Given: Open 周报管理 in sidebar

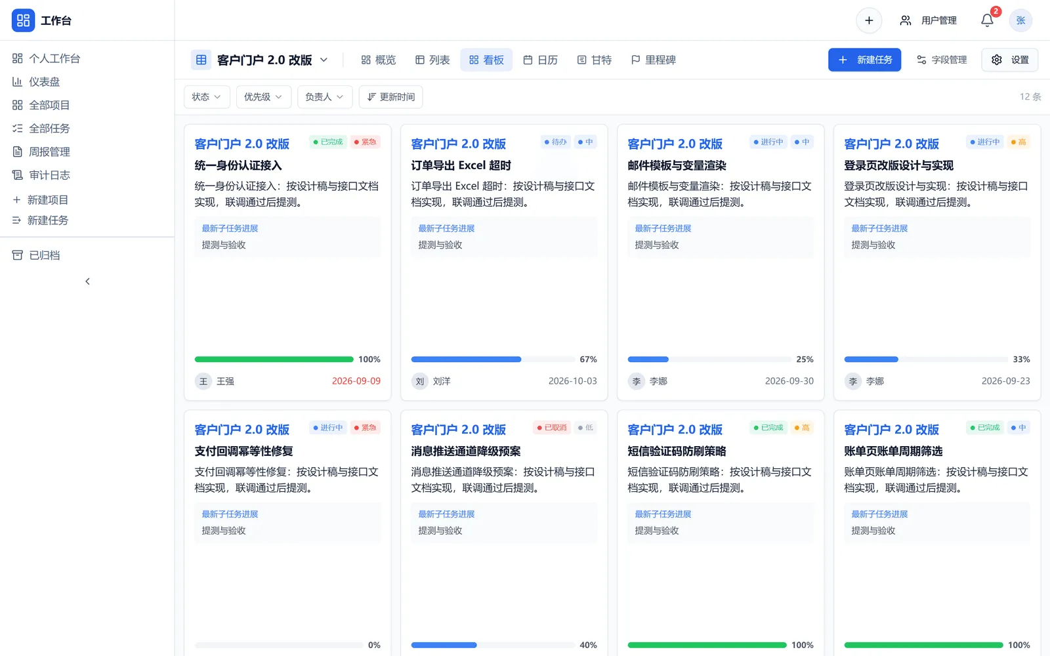Looking at the screenshot, I should (x=87, y=152).
